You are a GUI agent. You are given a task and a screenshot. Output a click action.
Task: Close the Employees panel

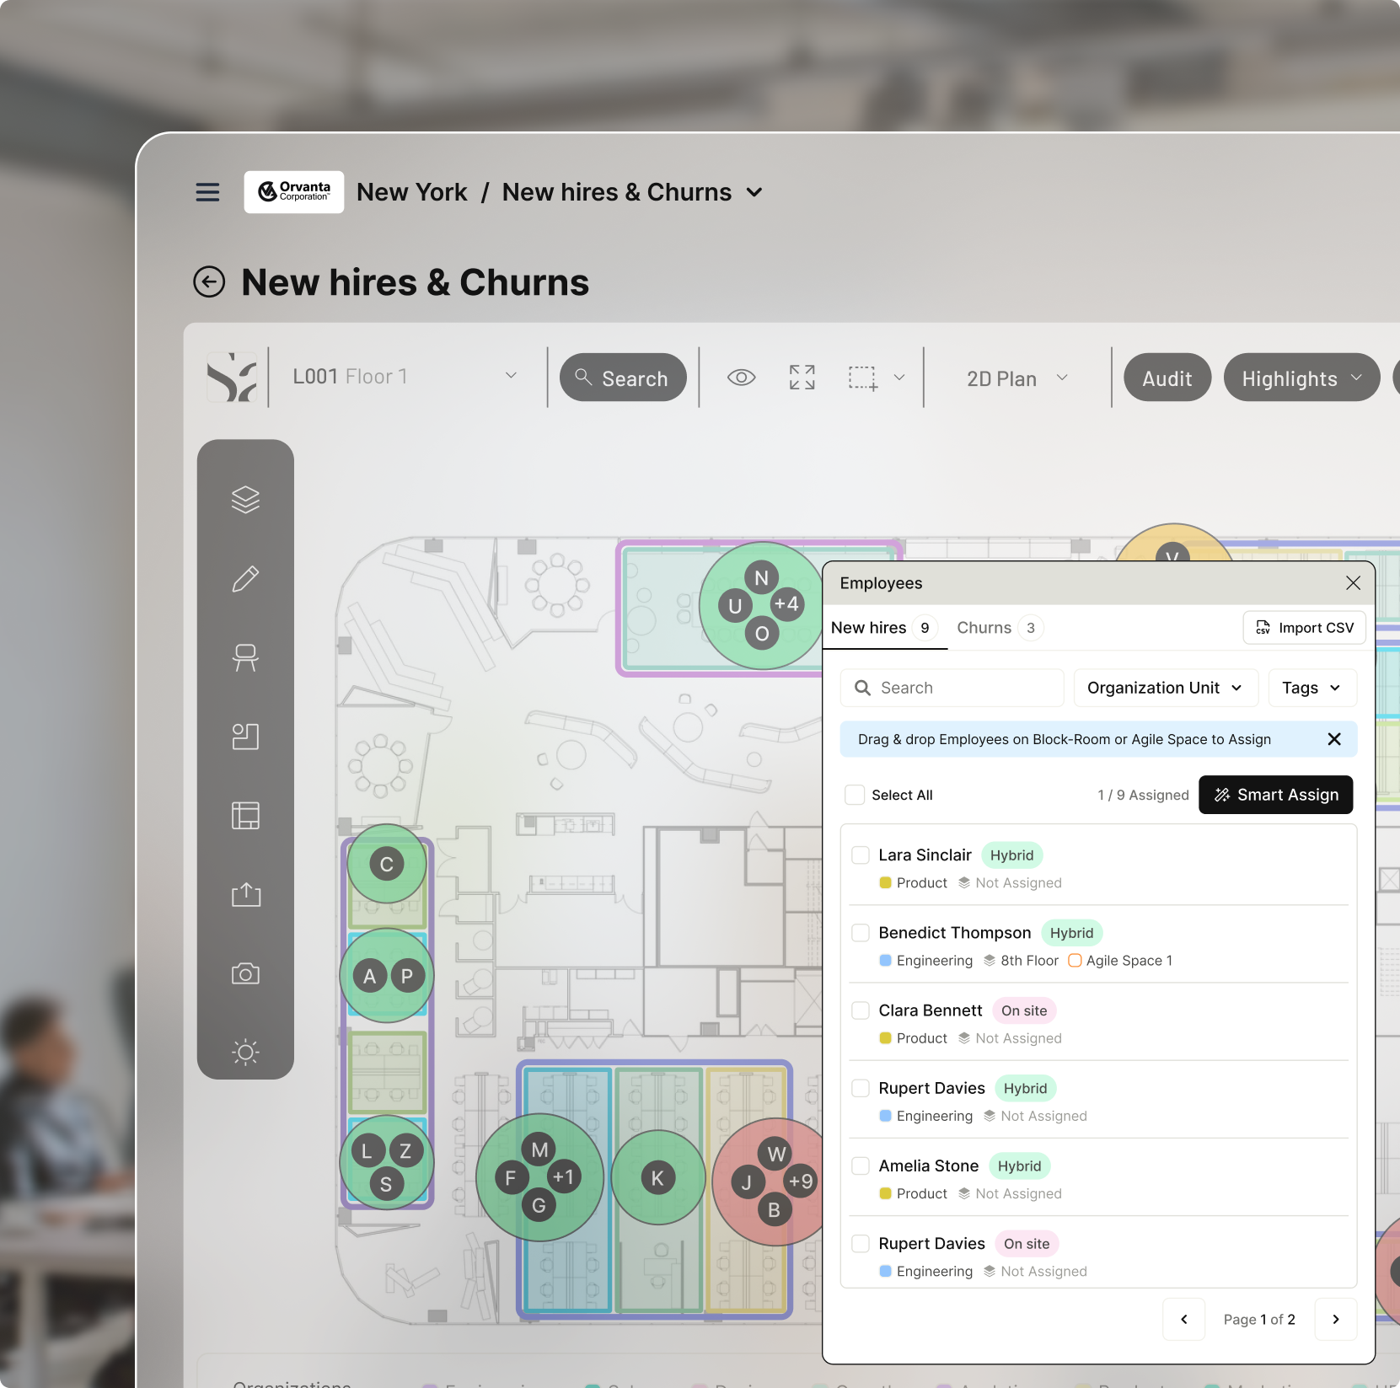point(1353,583)
